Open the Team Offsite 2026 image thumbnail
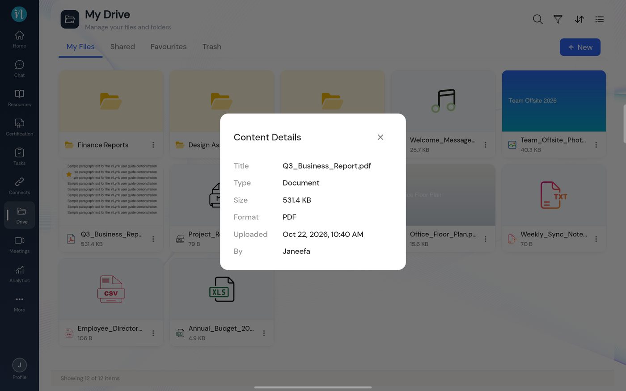Image resolution: width=626 pixels, height=391 pixels. tap(554, 101)
